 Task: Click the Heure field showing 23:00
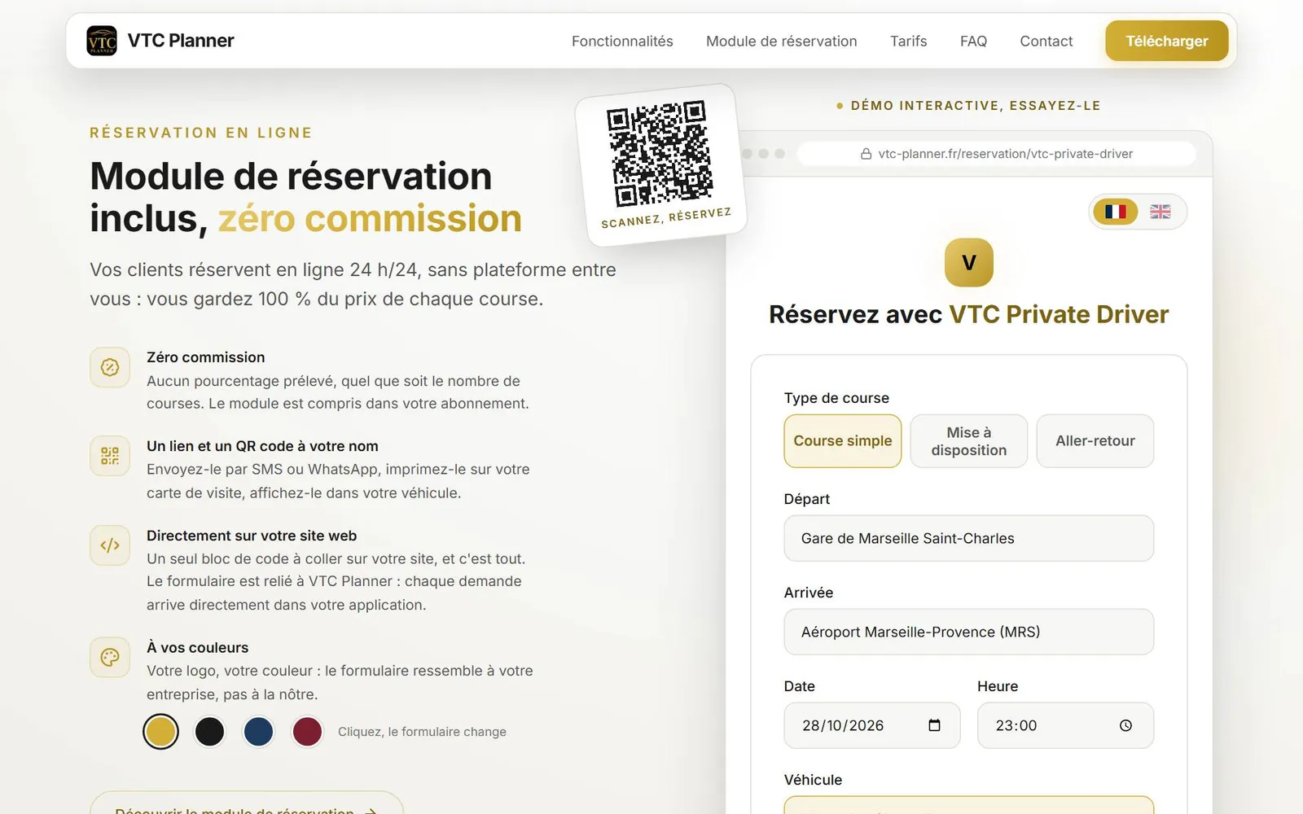pyautogui.click(x=1066, y=725)
